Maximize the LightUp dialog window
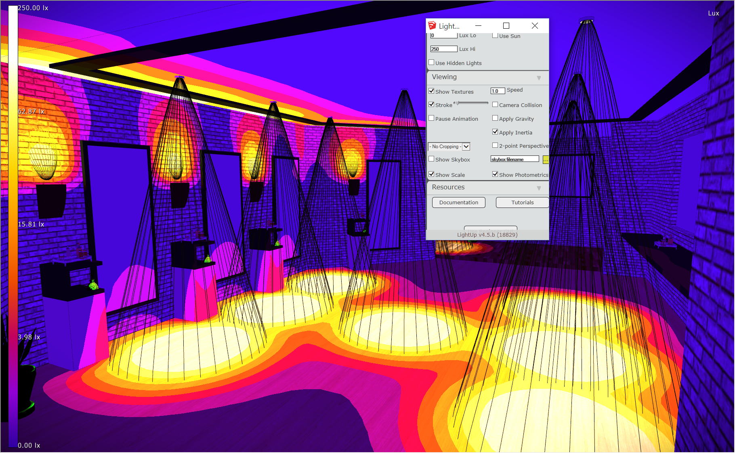Image resolution: width=735 pixels, height=453 pixels. coord(506,26)
